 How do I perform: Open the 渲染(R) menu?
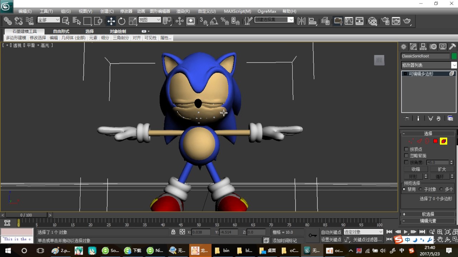(x=183, y=11)
